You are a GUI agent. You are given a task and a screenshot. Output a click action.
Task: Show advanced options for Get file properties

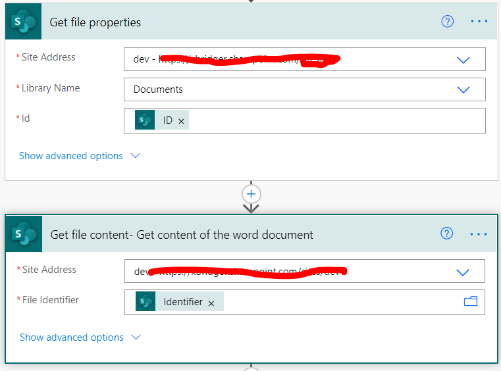pyautogui.click(x=80, y=156)
